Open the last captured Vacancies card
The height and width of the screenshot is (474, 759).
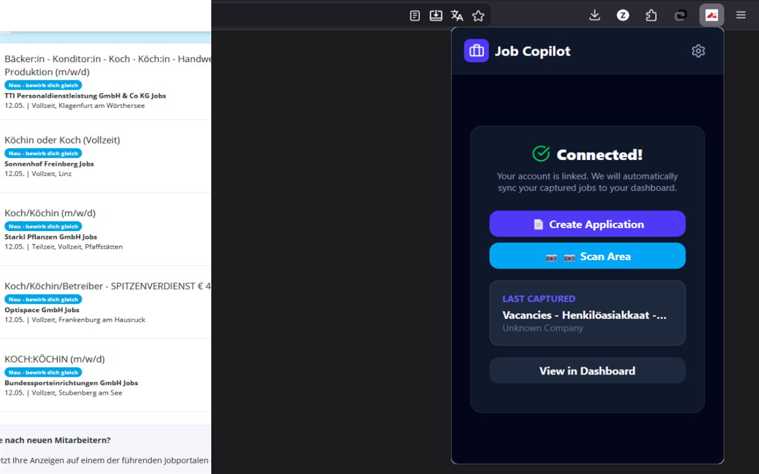pos(587,313)
